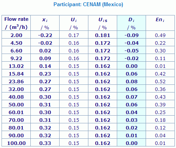Viewport: 176px width, 148px height.
Task: Select the Di column header
Action: 131,23
